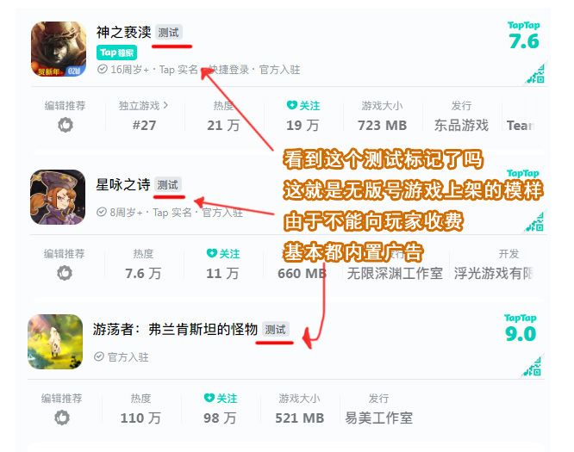Toggle 关注 follow for 游荡者
The height and width of the screenshot is (452, 574).
(221, 399)
